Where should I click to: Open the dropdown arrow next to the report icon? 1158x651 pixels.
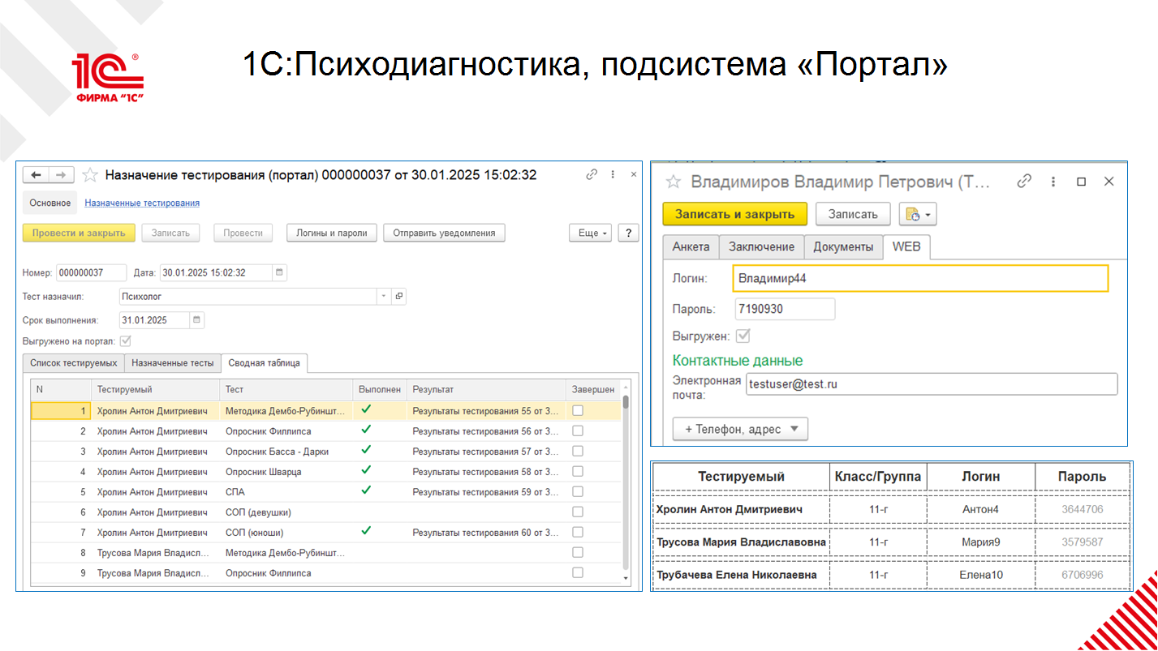[930, 214]
